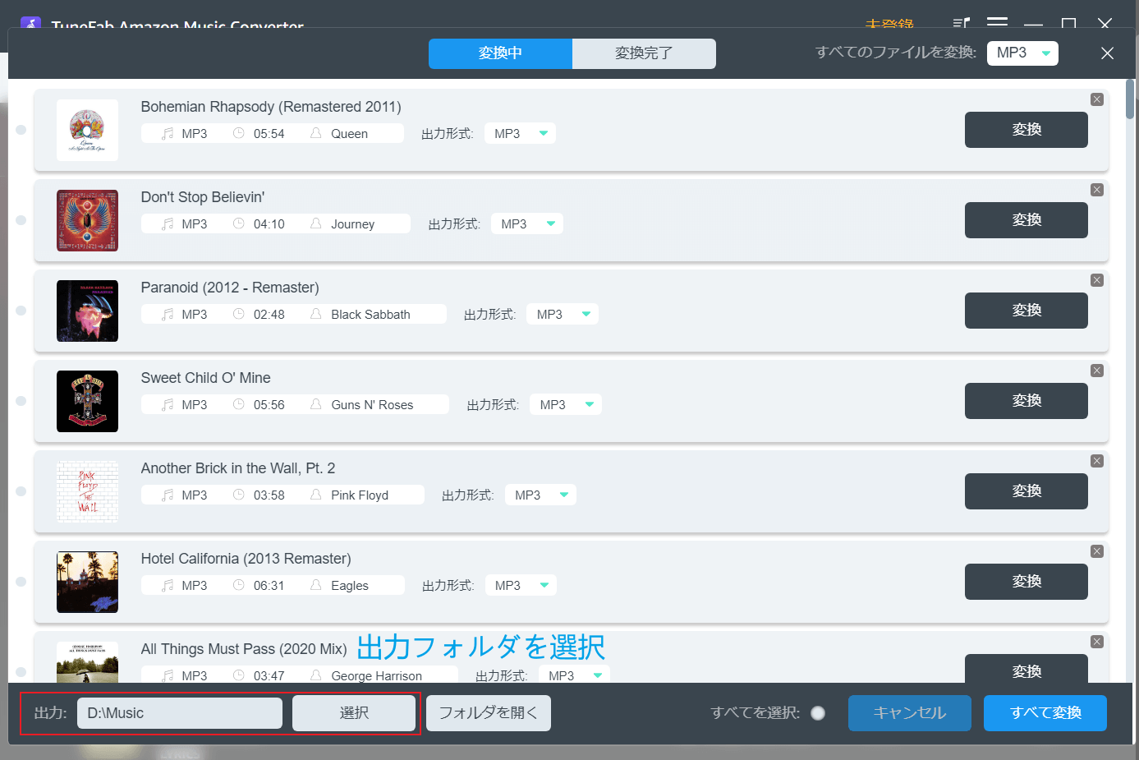Image resolution: width=1139 pixels, height=760 pixels.
Task: Remove Bohemian Rhapsody with its X icon
Action: pos(1096,99)
